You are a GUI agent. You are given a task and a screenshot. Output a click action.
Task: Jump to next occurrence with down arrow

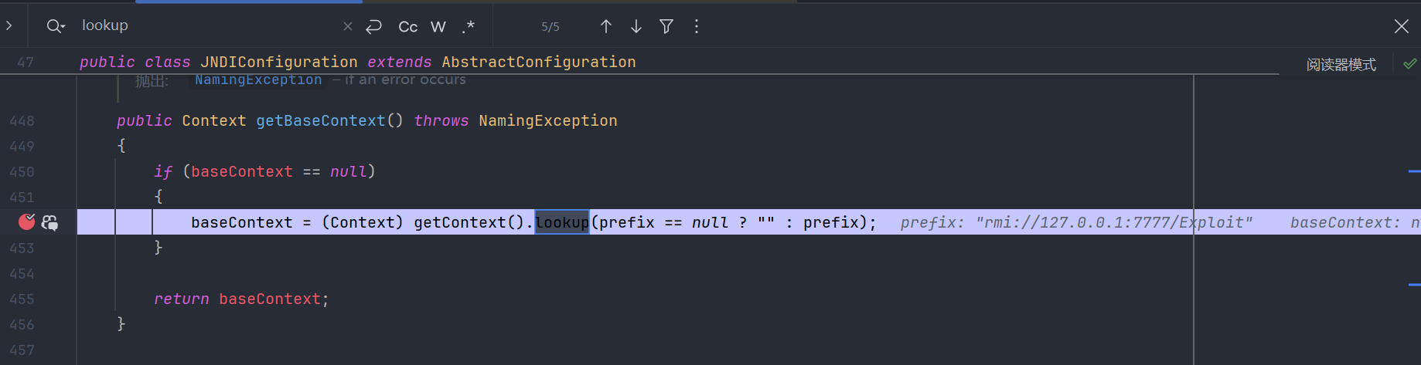point(636,26)
